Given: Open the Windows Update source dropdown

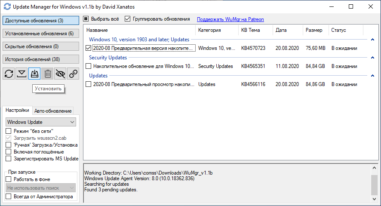Looking at the screenshot, I should coord(40,122).
